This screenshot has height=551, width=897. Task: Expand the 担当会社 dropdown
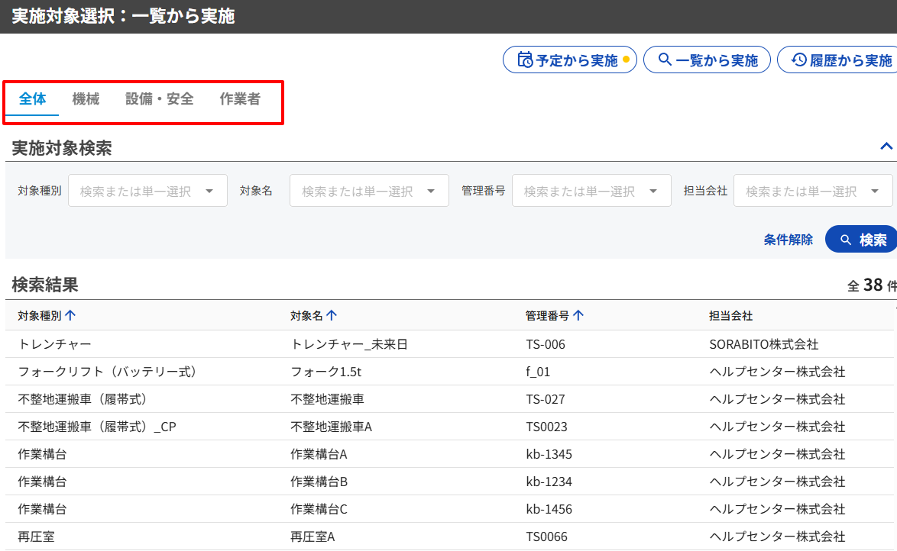(x=812, y=191)
